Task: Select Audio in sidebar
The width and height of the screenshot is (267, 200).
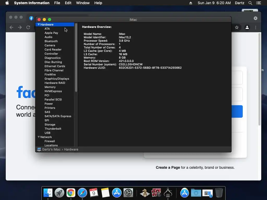Action: pos(48,37)
